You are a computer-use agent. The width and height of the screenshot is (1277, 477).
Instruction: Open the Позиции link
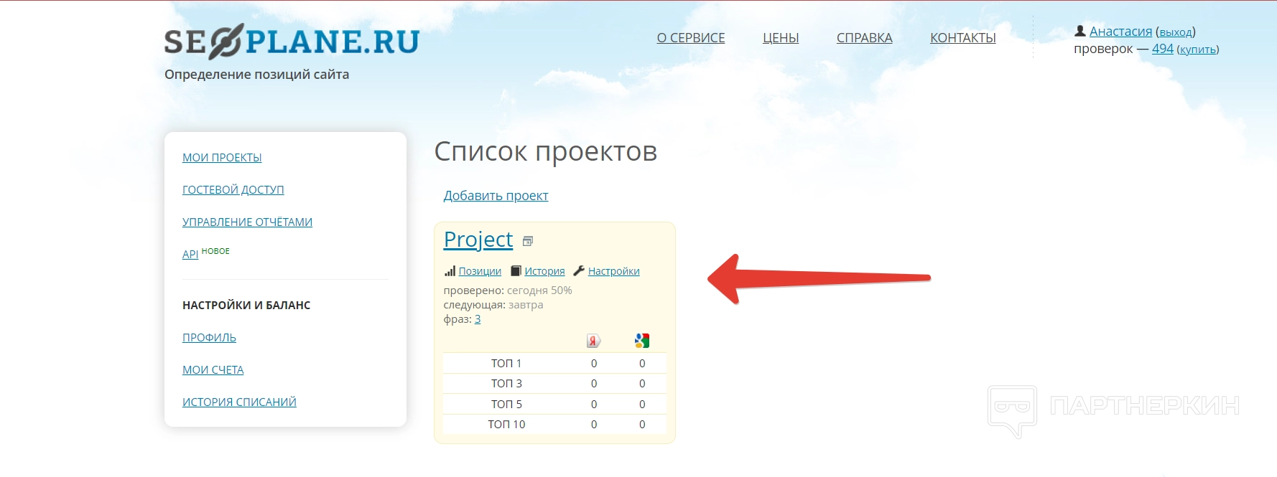click(x=480, y=271)
